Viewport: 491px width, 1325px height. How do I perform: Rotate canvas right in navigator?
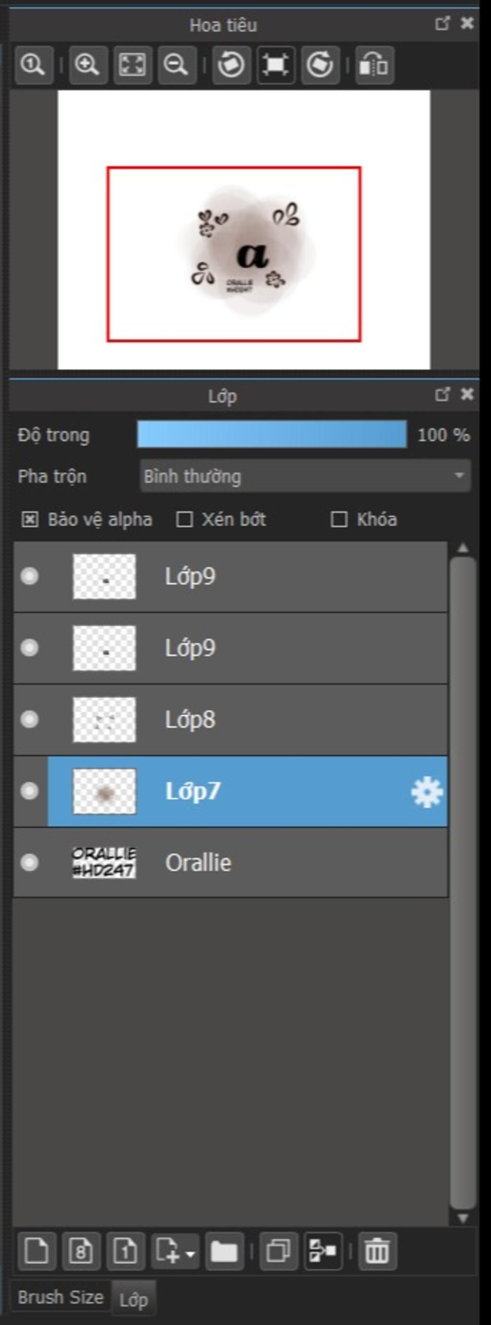click(320, 65)
